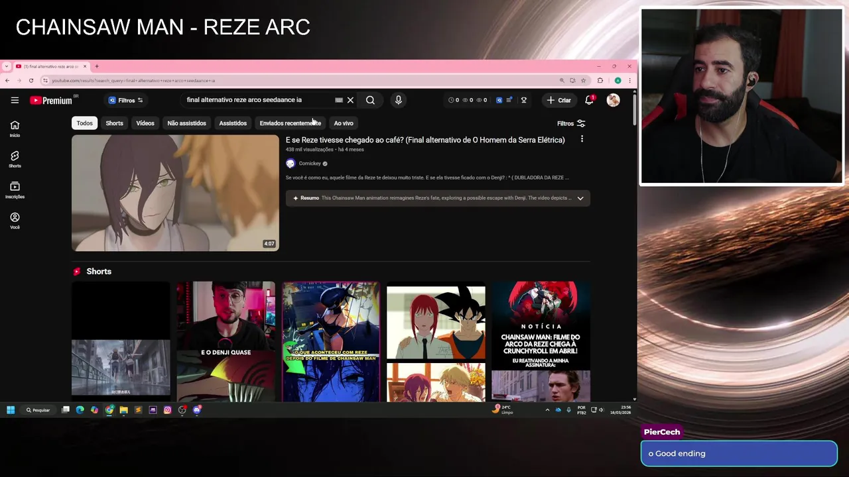The width and height of the screenshot is (849, 477).
Task: Select the Enviados recentemente filter chip
Action: (x=291, y=123)
